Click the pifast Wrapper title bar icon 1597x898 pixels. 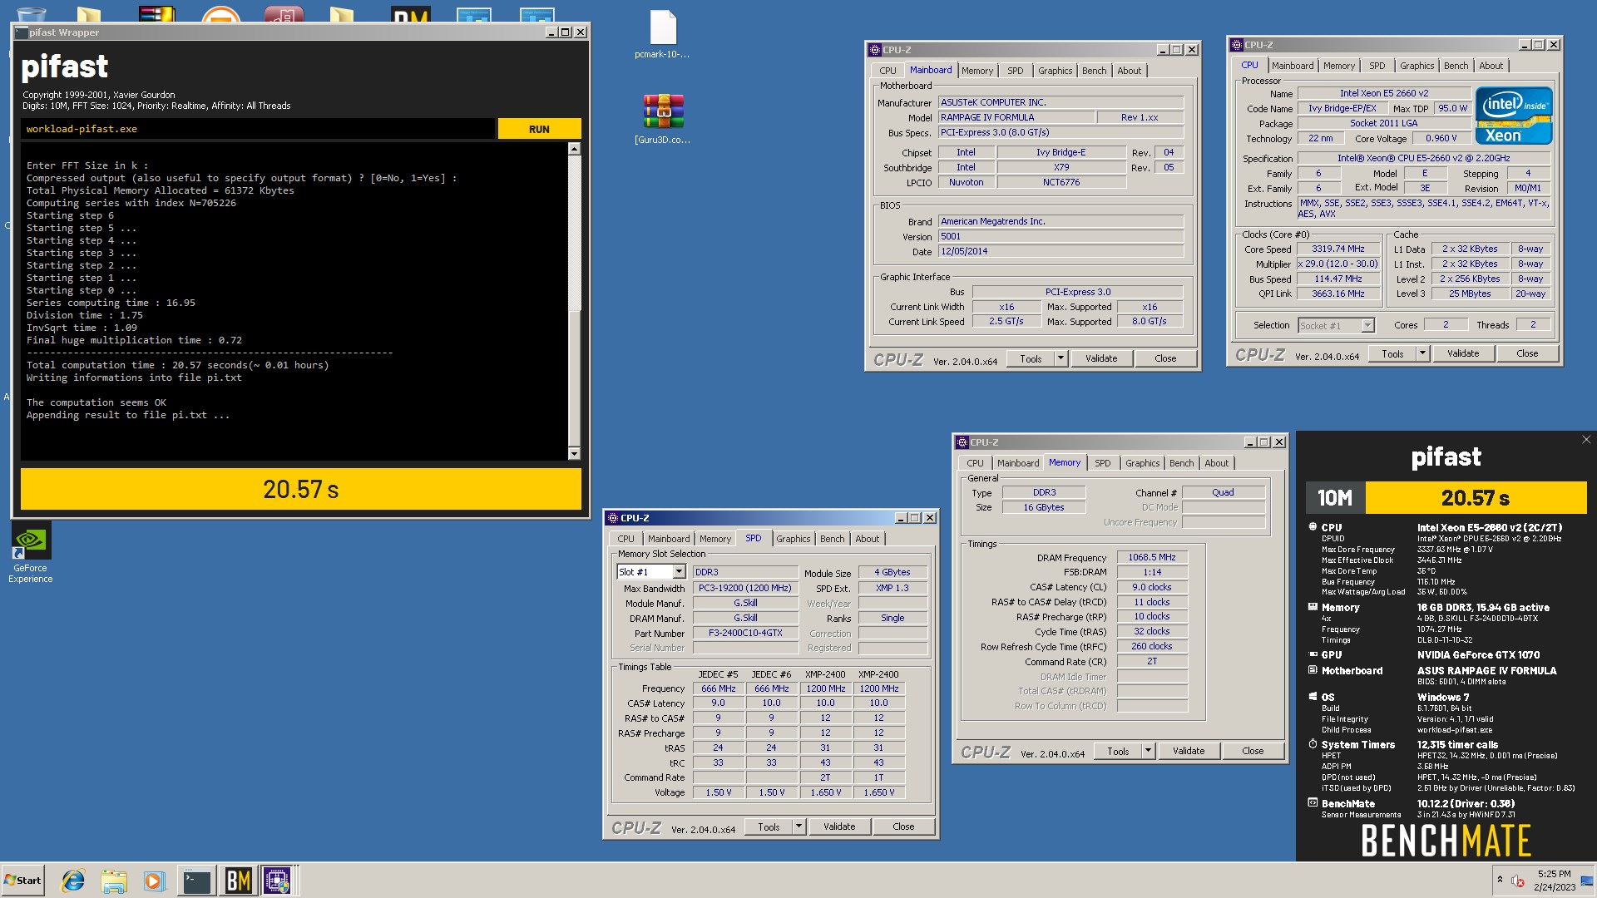(22, 32)
